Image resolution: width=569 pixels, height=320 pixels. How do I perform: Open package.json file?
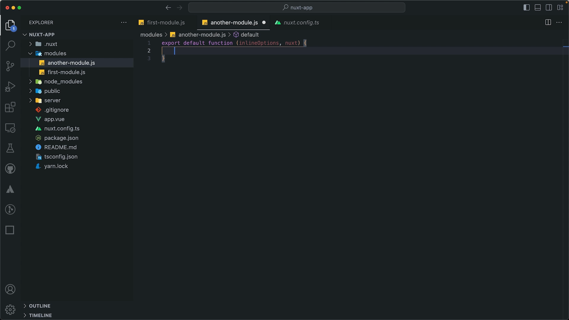click(77, 138)
